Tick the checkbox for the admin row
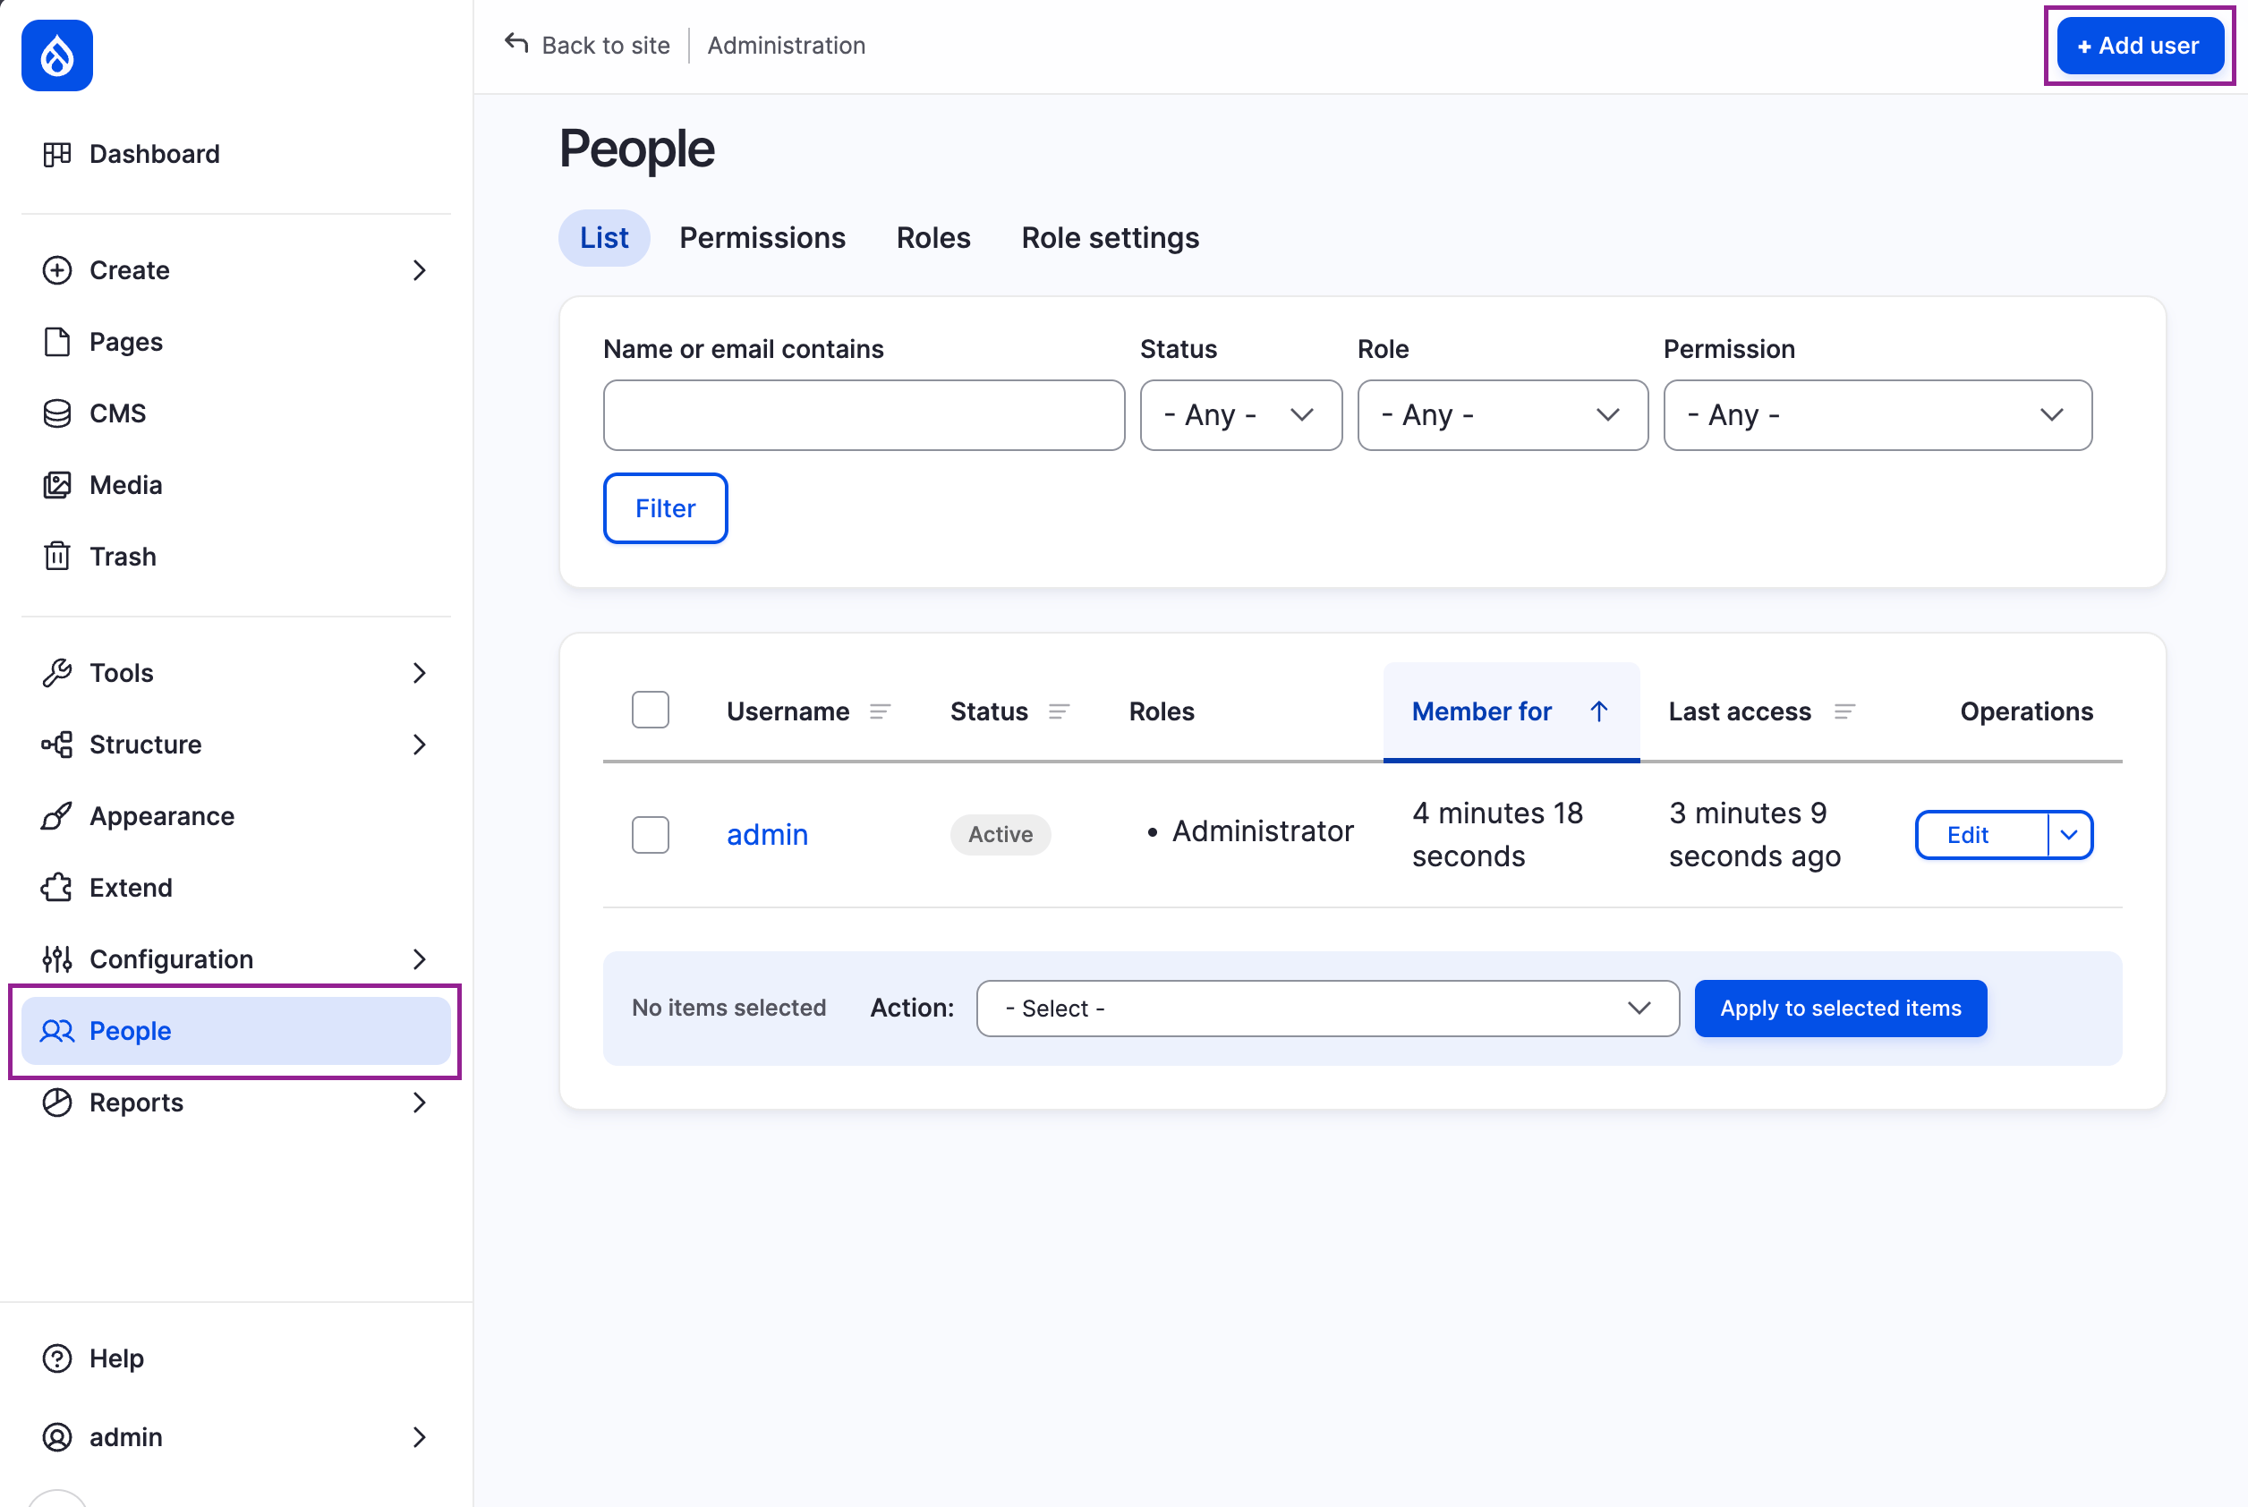Viewport: 2248px width, 1507px height. (x=650, y=834)
